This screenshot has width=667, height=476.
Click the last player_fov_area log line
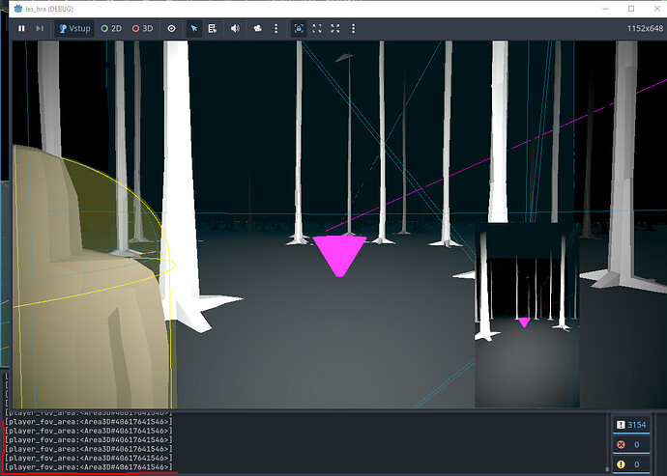[x=89, y=467]
